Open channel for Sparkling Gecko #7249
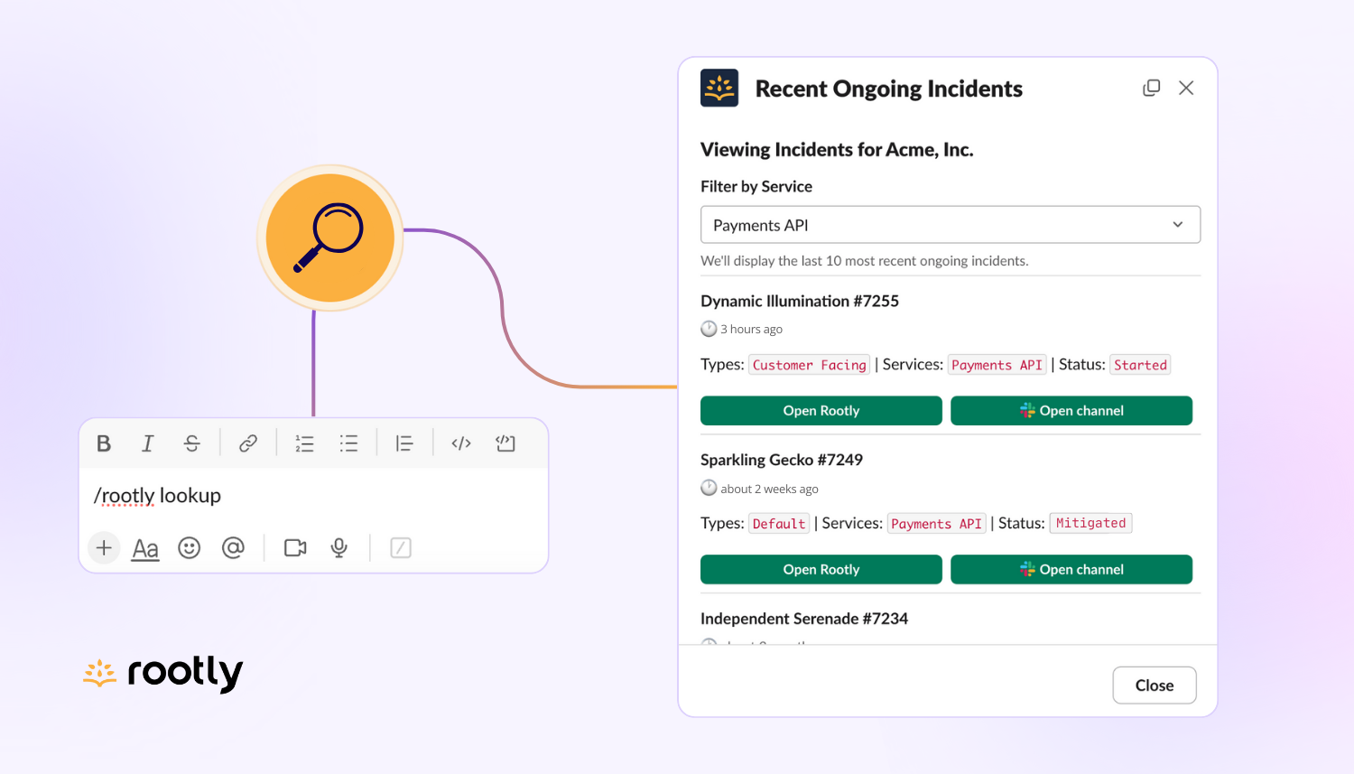Screen dimensions: 1354x774 click(x=1071, y=569)
